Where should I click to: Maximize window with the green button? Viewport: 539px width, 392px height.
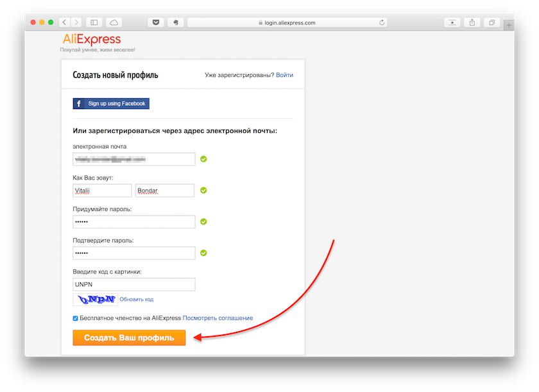[51, 22]
